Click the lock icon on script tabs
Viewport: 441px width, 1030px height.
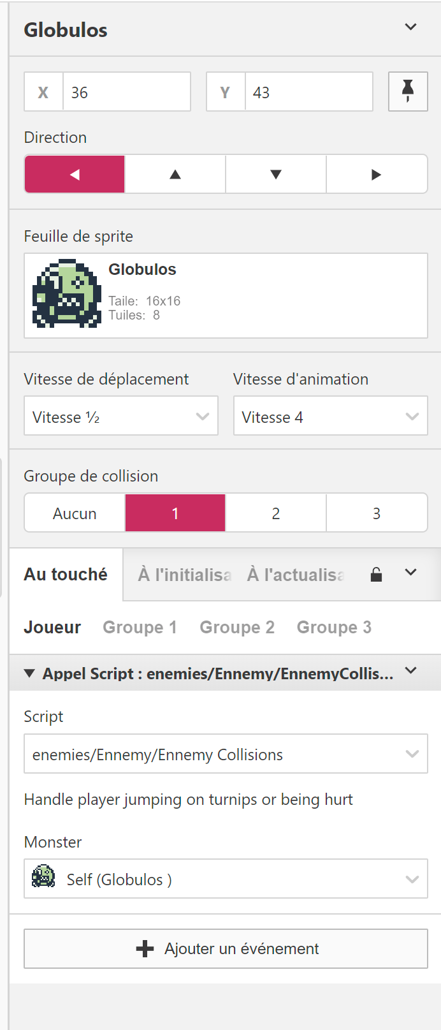click(377, 575)
